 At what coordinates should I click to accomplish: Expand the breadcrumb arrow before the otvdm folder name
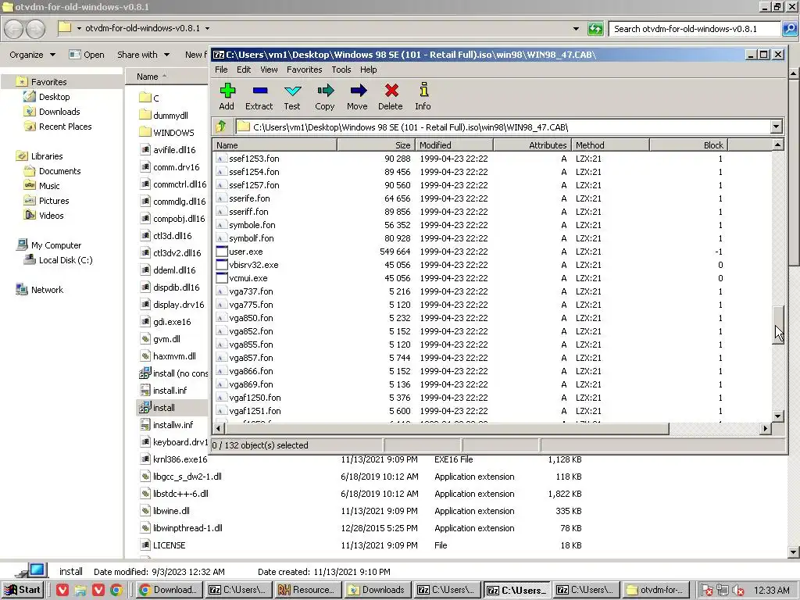pos(79,29)
